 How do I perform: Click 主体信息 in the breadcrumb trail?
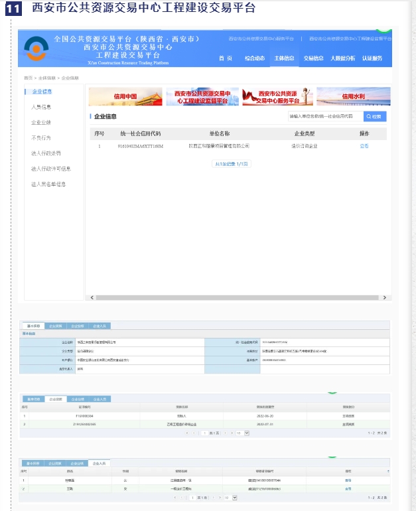click(x=47, y=78)
